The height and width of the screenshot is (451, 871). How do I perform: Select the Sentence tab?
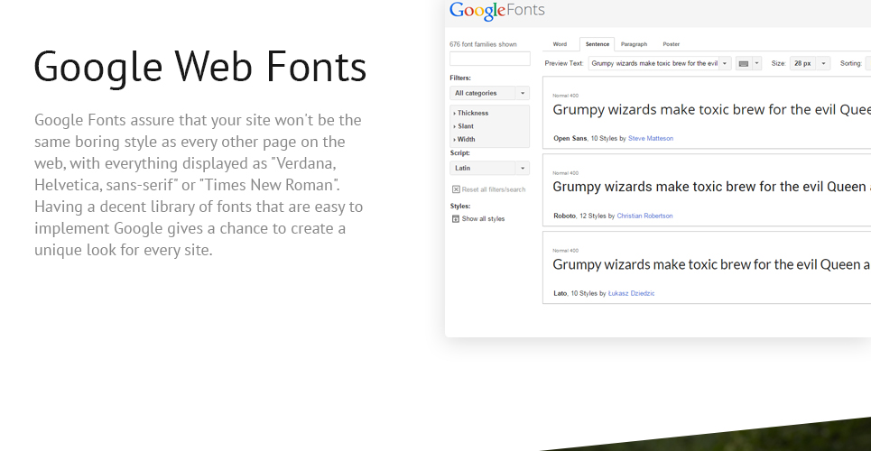[598, 44]
